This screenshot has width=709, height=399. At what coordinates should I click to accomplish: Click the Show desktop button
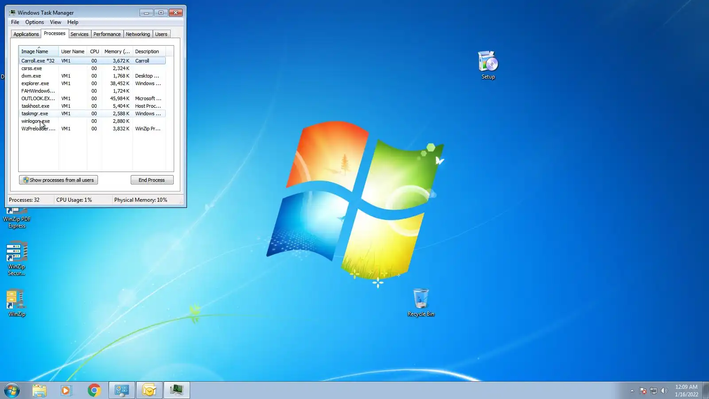705,390
